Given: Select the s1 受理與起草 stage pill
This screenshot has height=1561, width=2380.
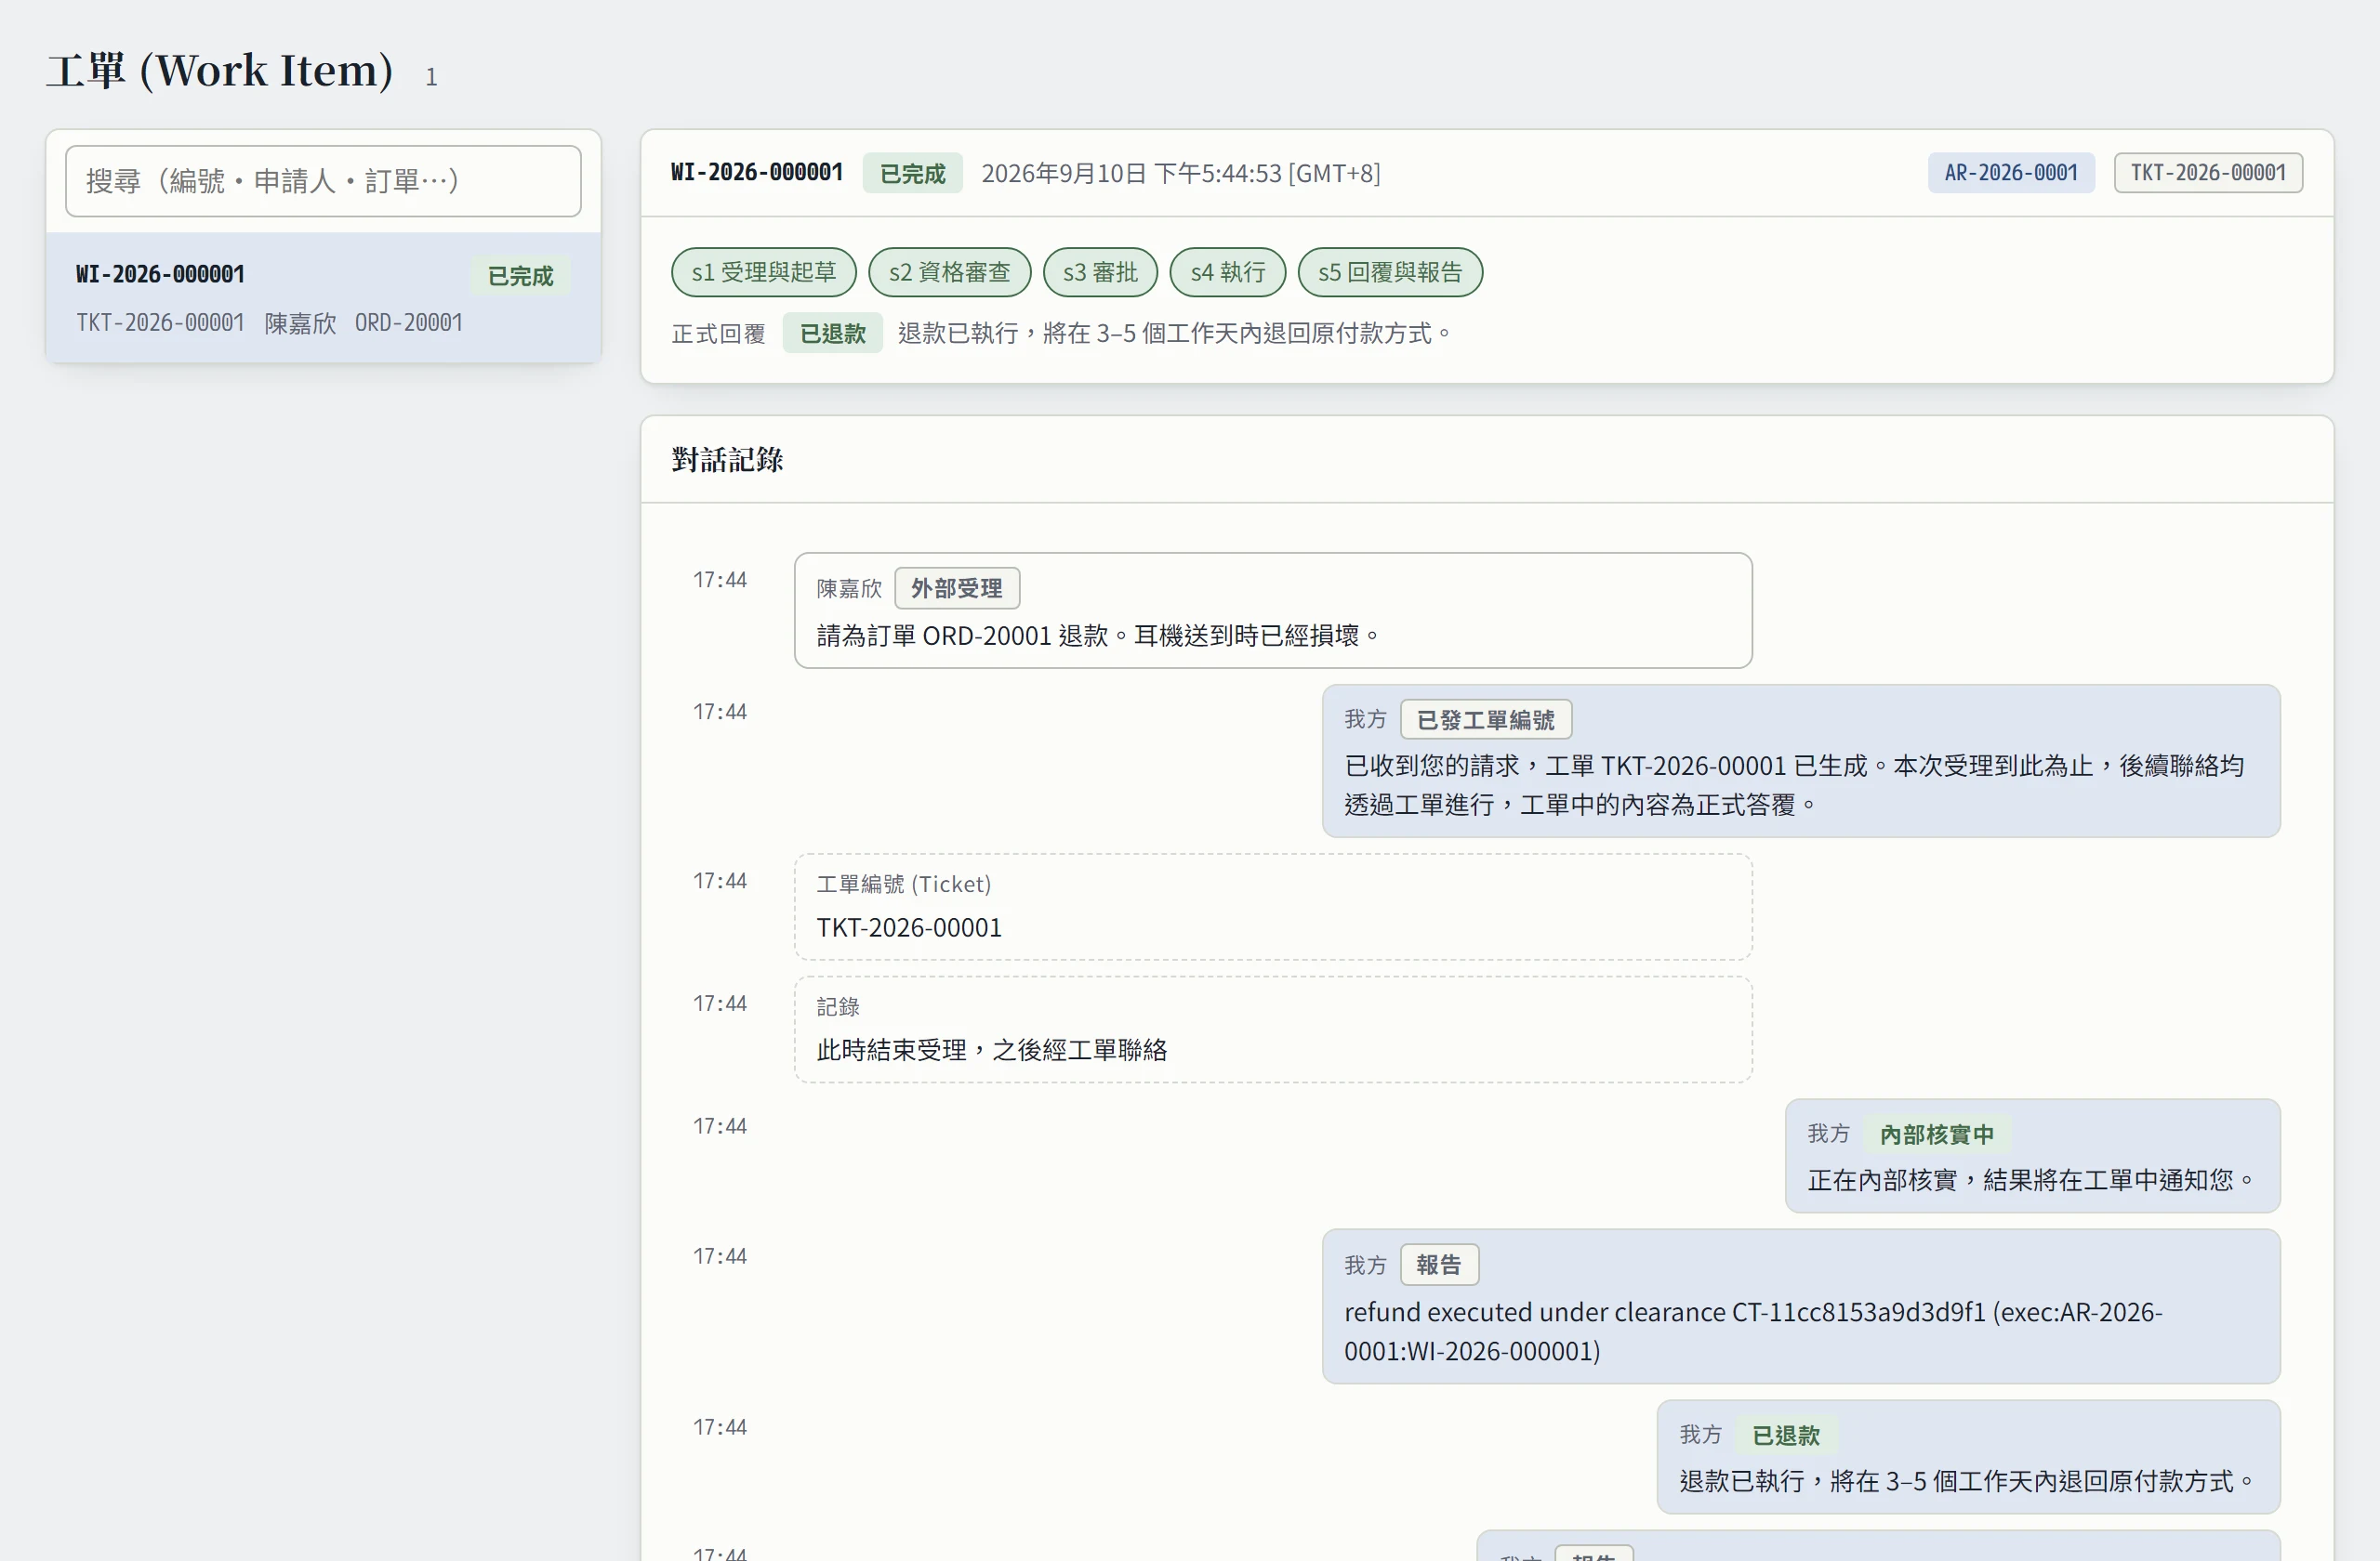Looking at the screenshot, I should [763, 272].
